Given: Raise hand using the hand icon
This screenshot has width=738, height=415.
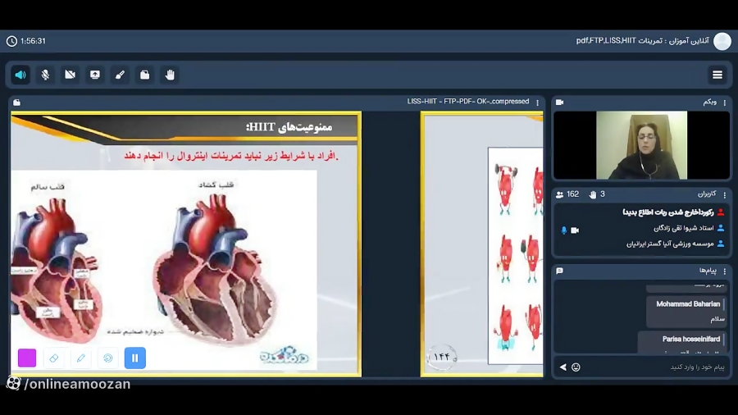Looking at the screenshot, I should 170,75.
